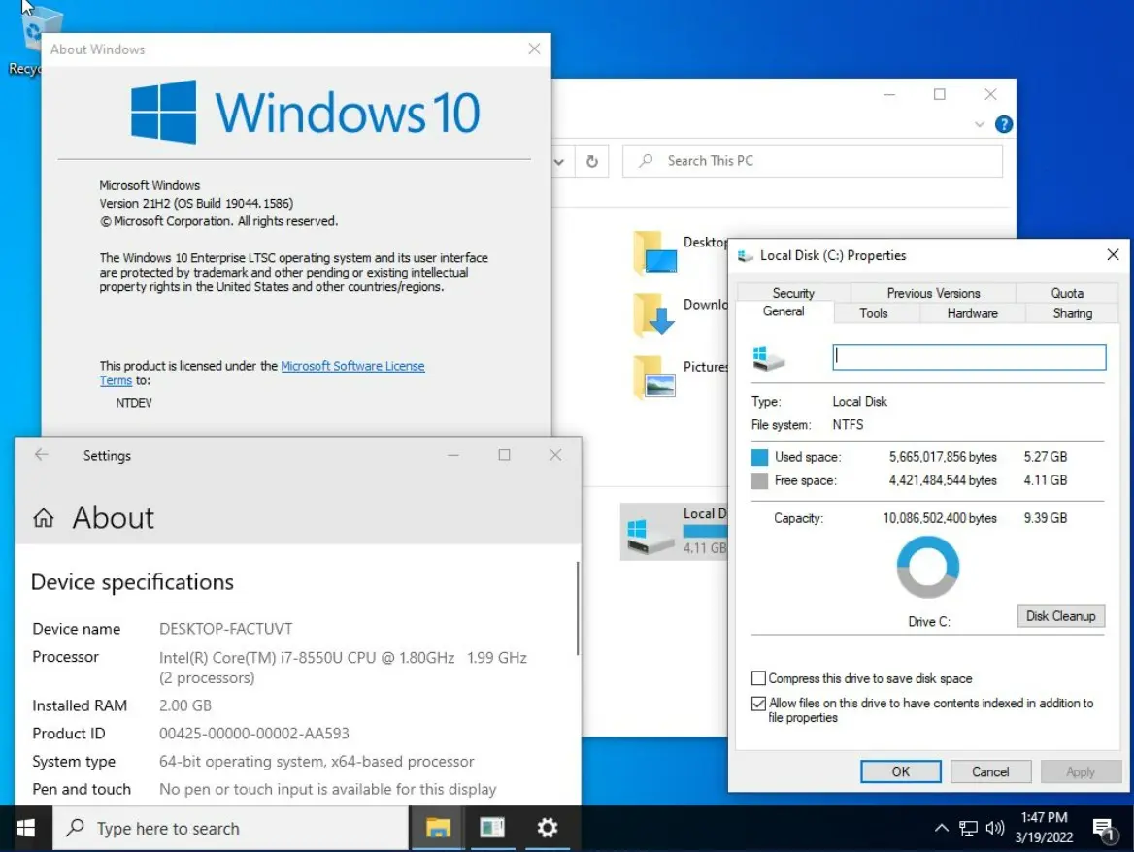Click the refresh button in File Explorer

coord(591,161)
